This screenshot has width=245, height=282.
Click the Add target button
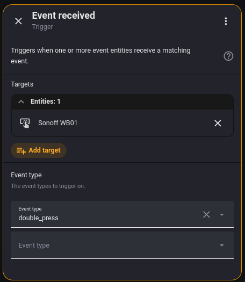click(x=39, y=150)
